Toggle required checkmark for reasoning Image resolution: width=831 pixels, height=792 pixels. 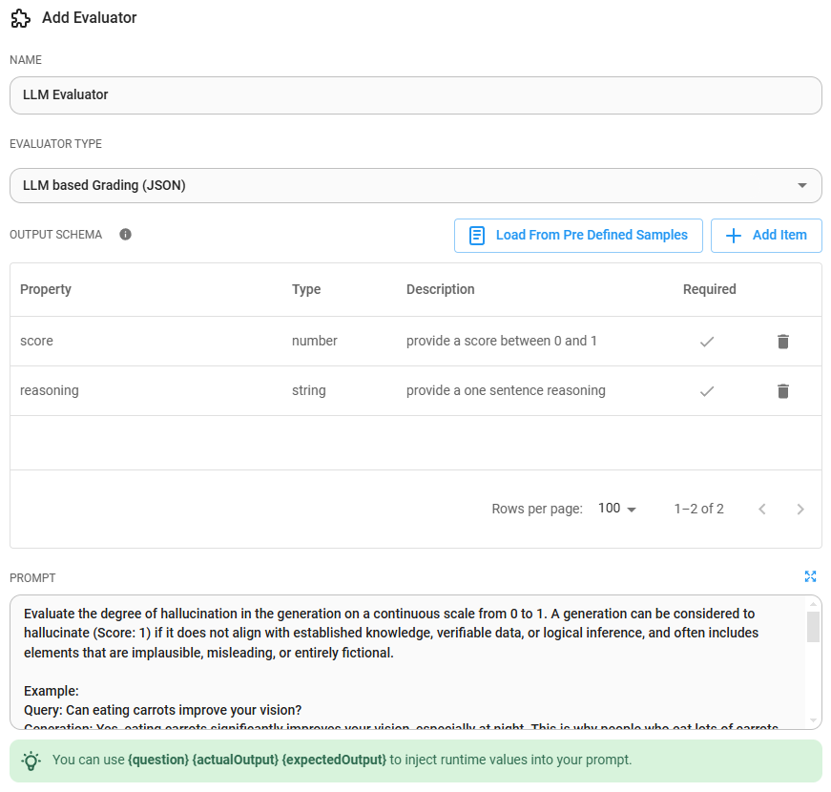707,390
